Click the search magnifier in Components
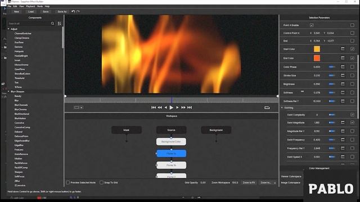Viewport: 360px width, 202px height. tap(52, 24)
